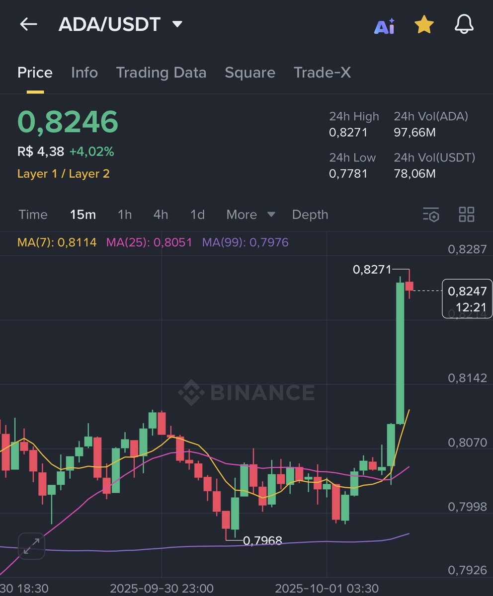Expand the chart to fullscreen
Viewport: 493px width, 596px height.
(x=31, y=546)
